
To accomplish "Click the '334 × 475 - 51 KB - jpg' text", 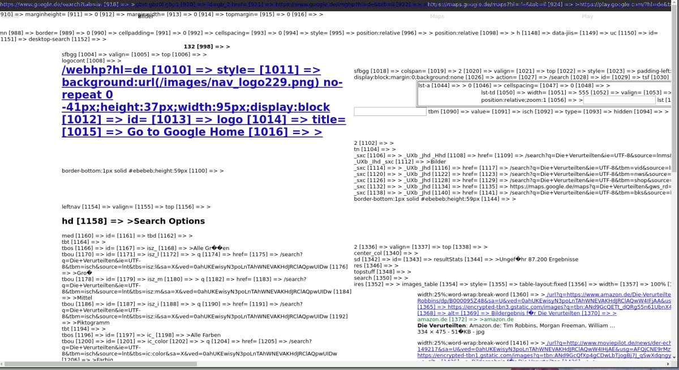I will tap(451, 332).
